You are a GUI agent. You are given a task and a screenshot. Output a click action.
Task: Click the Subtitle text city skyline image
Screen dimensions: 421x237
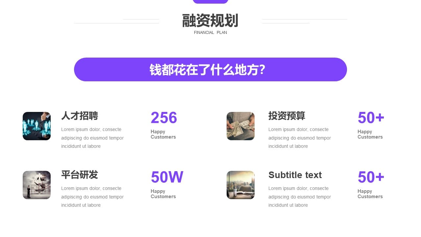pos(240,185)
